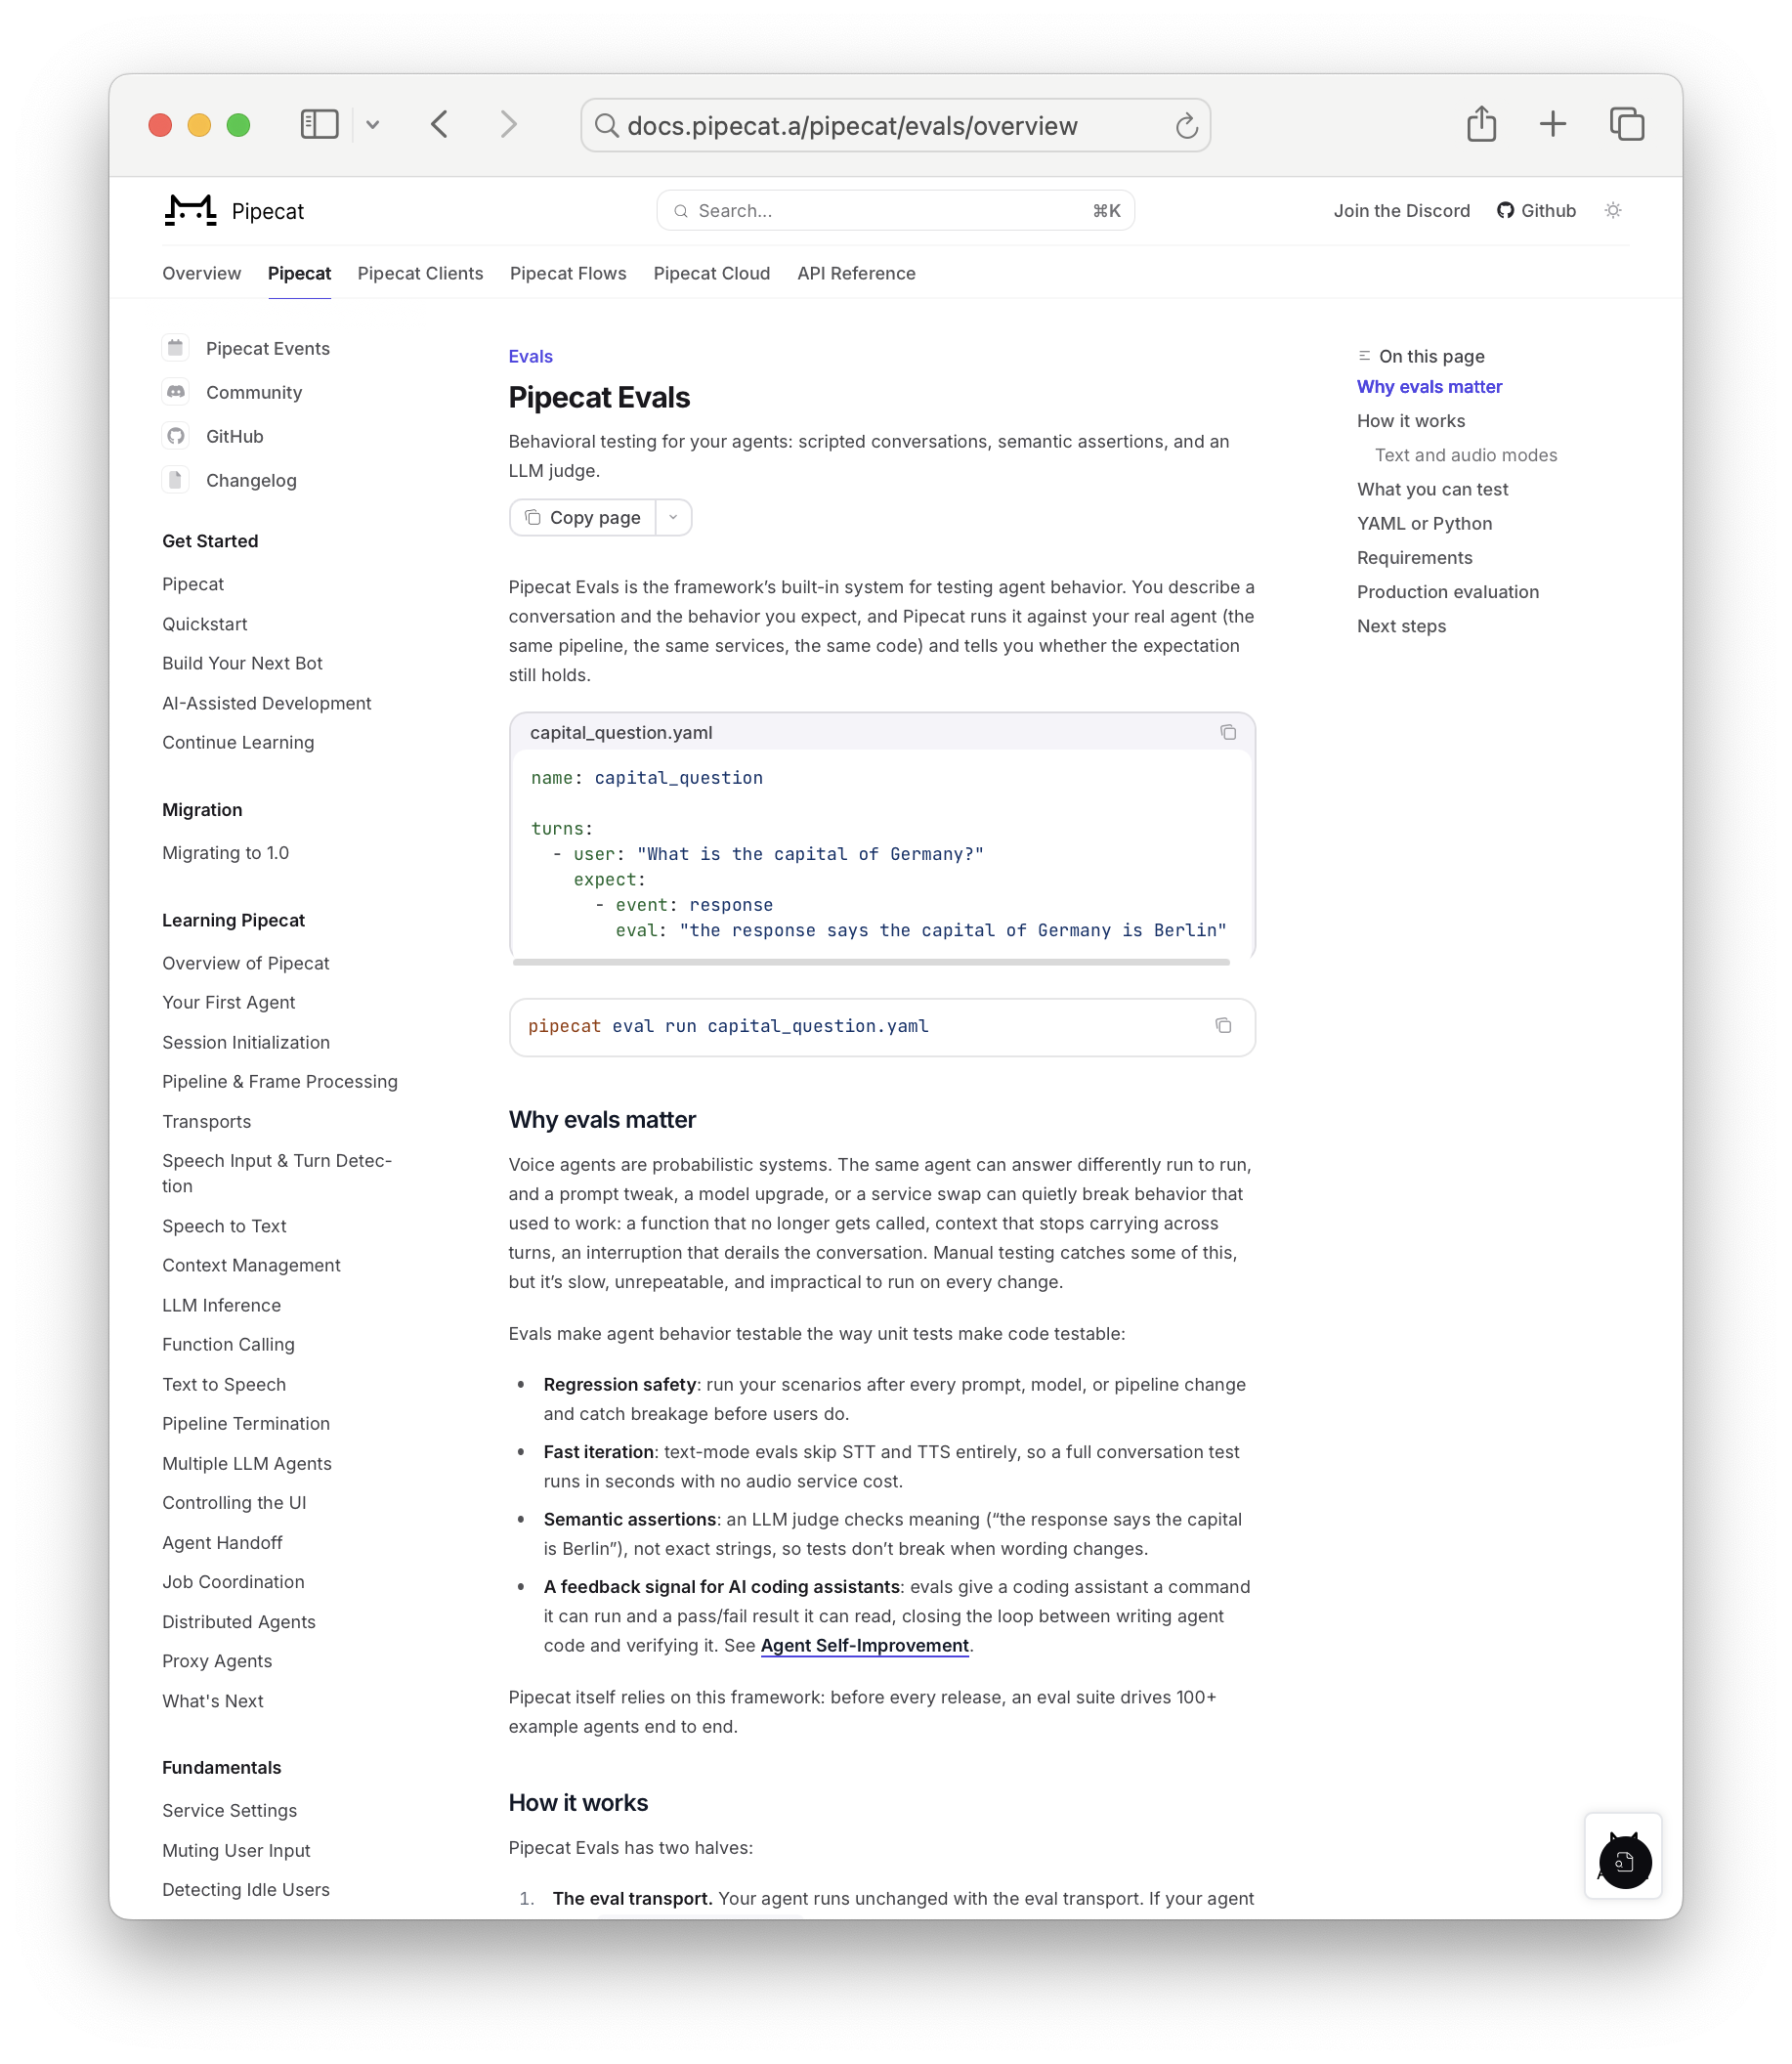The image size is (1792, 2064).
Task: Open Multiple LLM Agents page
Action: click(246, 1462)
